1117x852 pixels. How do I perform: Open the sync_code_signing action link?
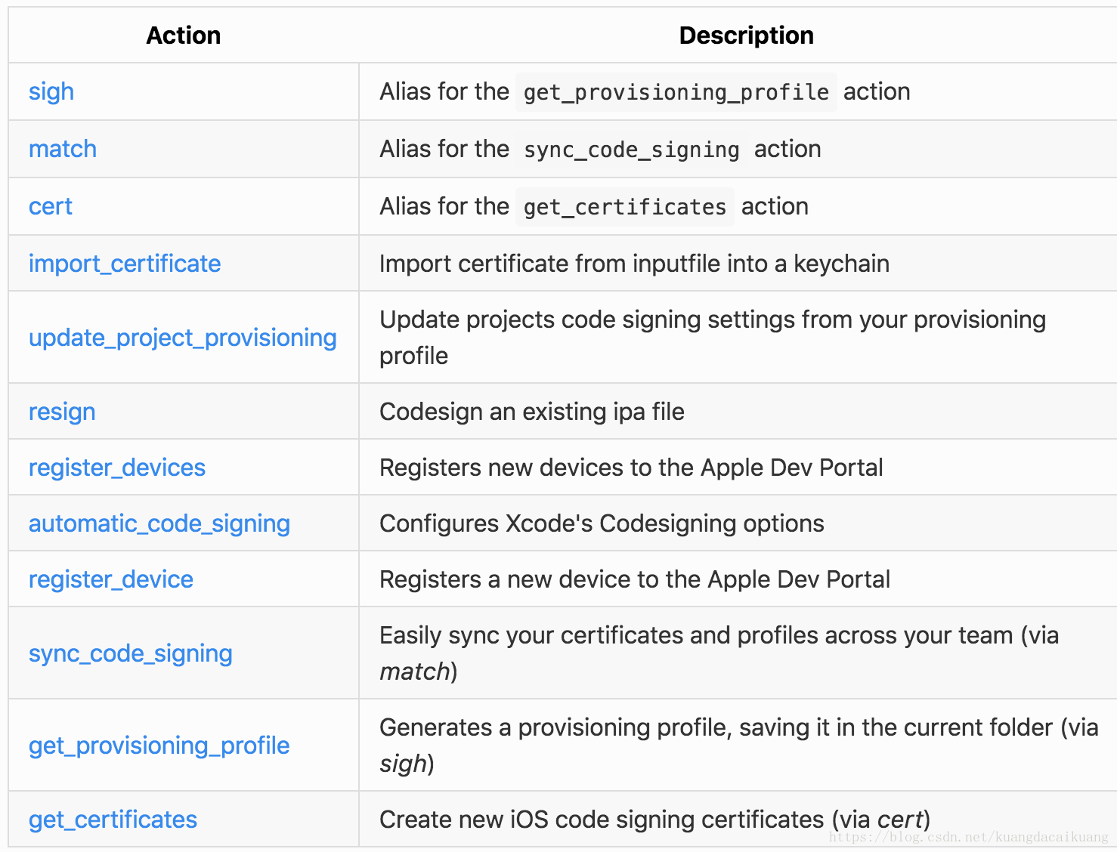(x=131, y=653)
